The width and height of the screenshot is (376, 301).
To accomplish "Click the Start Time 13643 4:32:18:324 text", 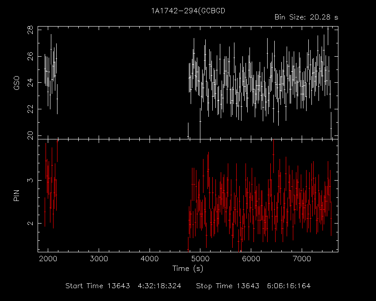I will 123,286.
